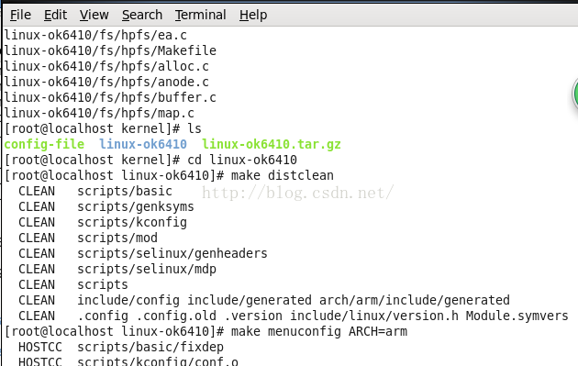Click the CLEAN scripts/basic line
This screenshot has height=366, width=578.
pyautogui.click(x=95, y=191)
